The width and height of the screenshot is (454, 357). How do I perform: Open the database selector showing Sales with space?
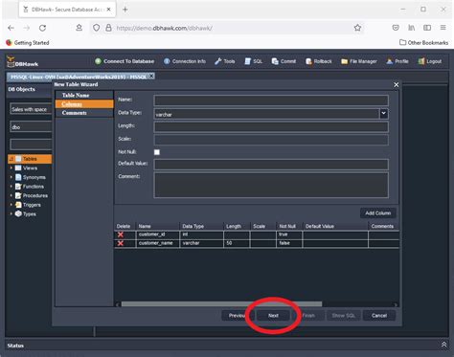pyautogui.click(x=31, y=109)
